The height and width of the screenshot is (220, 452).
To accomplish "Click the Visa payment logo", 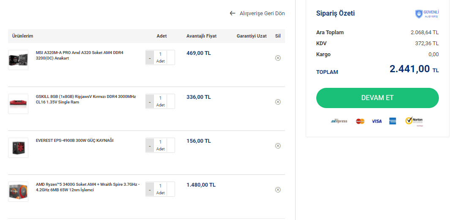I will pos(377,121).
